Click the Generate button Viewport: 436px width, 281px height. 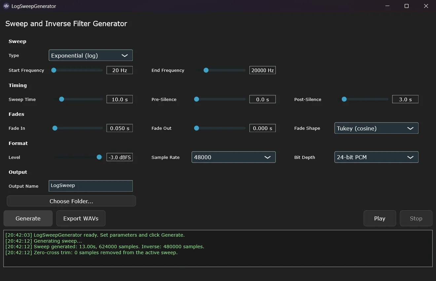click(x=28, y=218)
